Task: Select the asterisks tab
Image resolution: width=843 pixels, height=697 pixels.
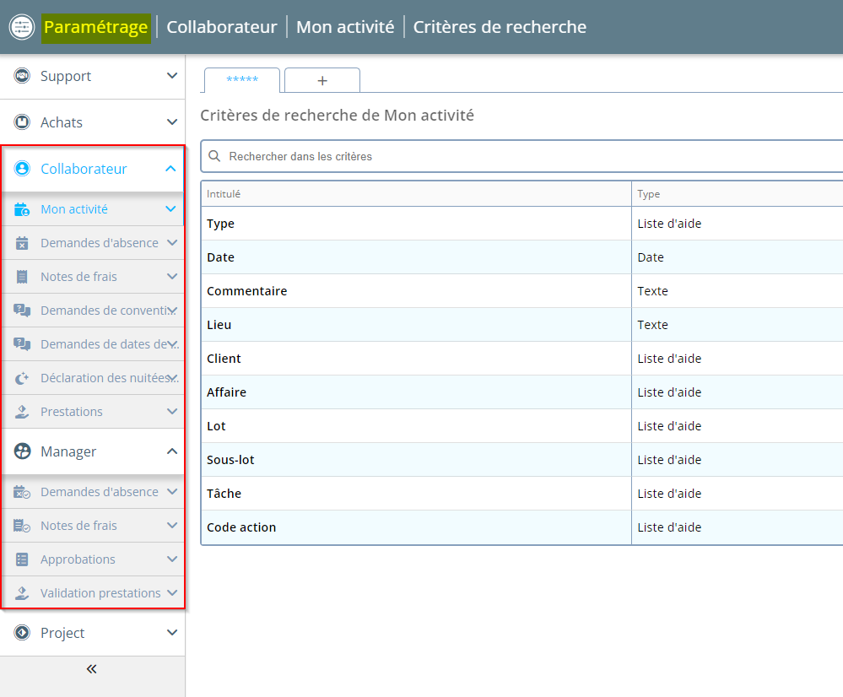Action: [x=242, y=80]
